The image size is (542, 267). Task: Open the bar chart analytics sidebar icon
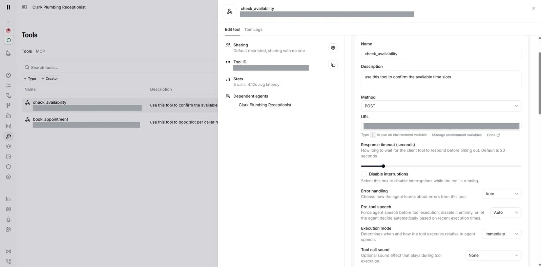pyautogui.click(x=8, y=199)
